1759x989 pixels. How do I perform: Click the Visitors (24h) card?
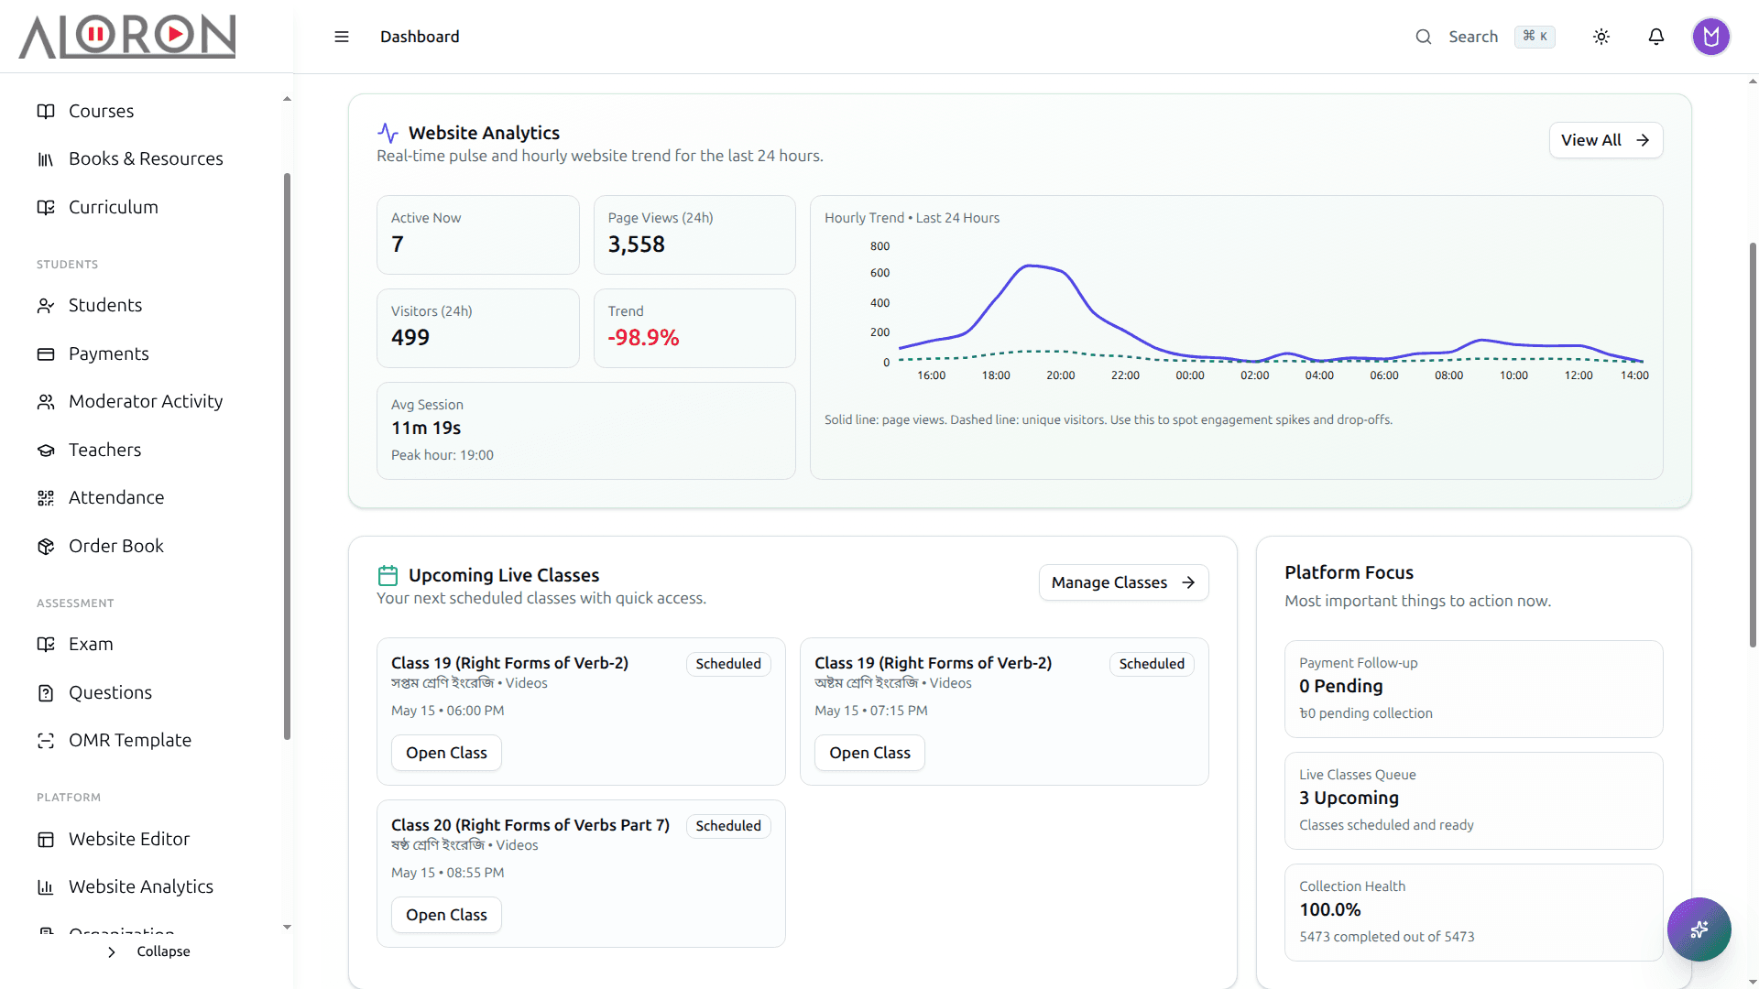[x=478, y=328]
